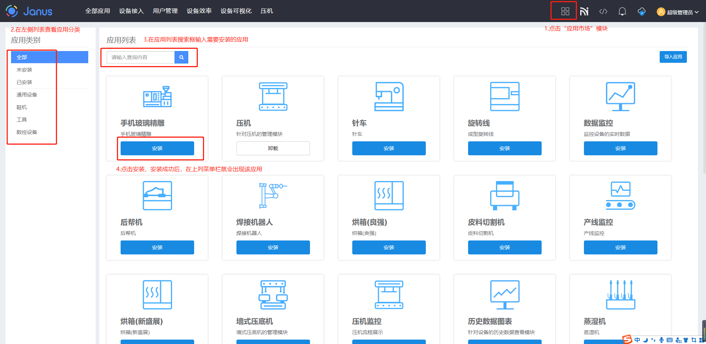
Task: Click the Janus logo
Action: coord(29,11)
